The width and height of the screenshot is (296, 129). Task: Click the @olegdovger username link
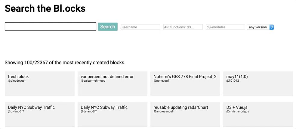point(17,81)
